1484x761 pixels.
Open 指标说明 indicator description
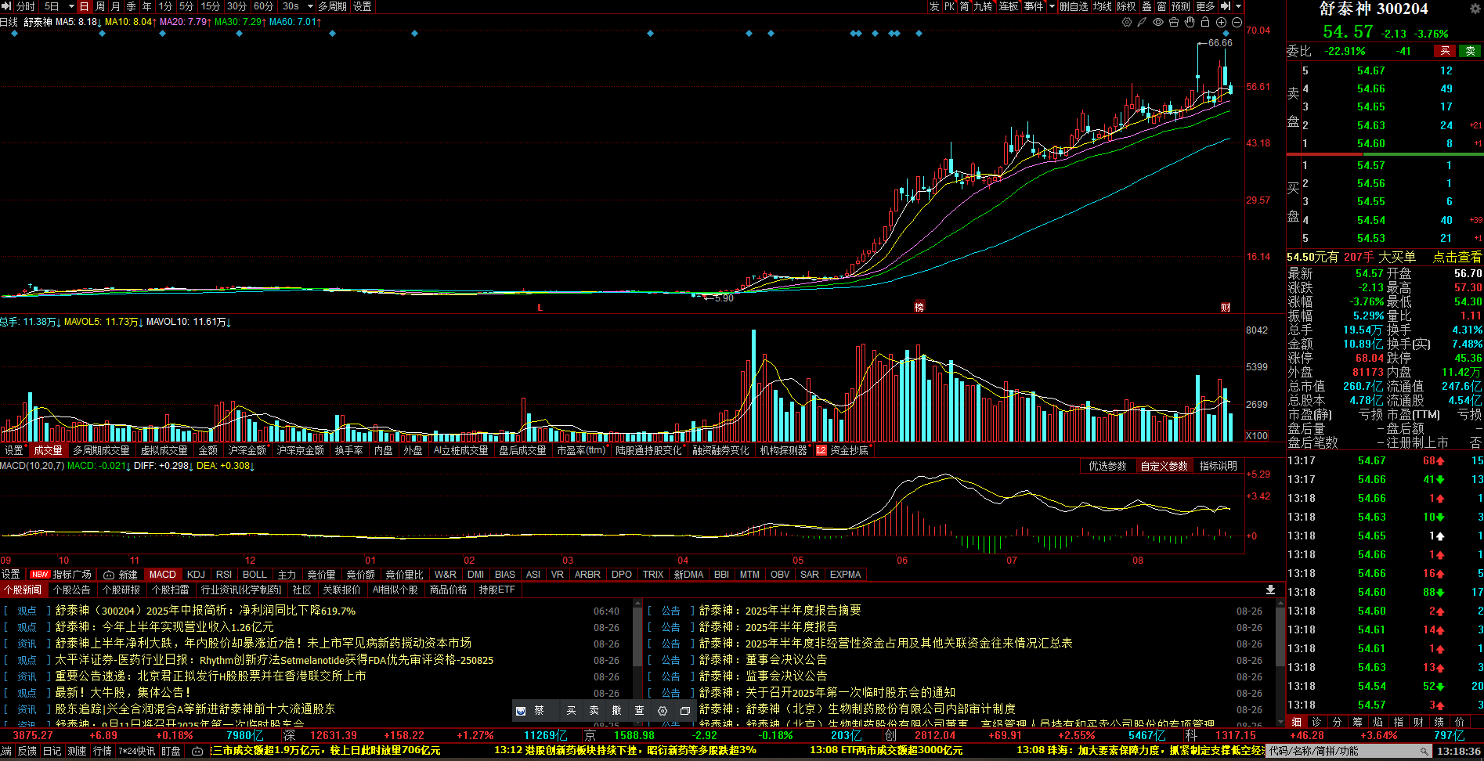[x=1219, y=466]
